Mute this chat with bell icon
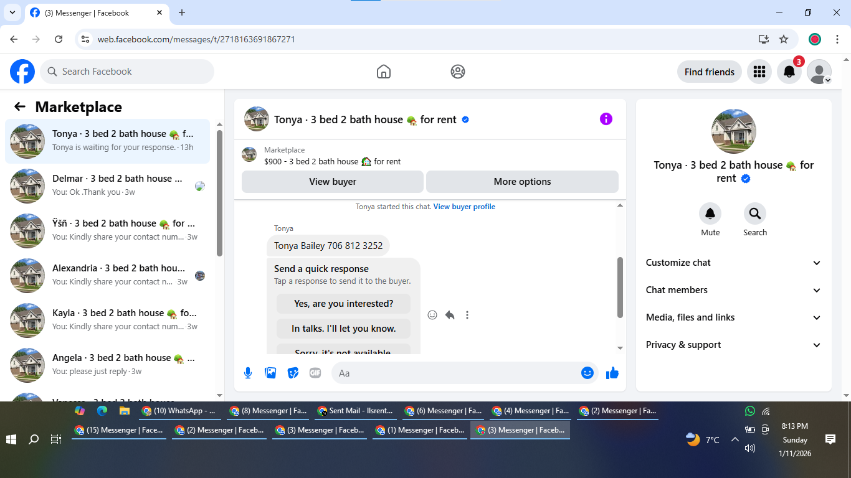 (x=710, y=214)
